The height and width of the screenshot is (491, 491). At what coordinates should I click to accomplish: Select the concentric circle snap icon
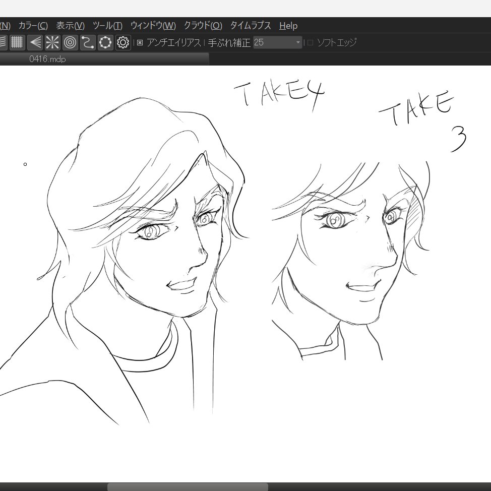click(x=70, y=42)
